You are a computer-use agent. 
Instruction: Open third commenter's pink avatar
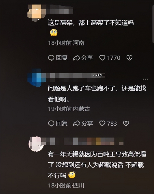(36, 144)
